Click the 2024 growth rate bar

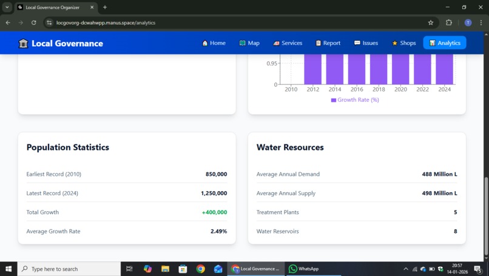tap(444, 69)
